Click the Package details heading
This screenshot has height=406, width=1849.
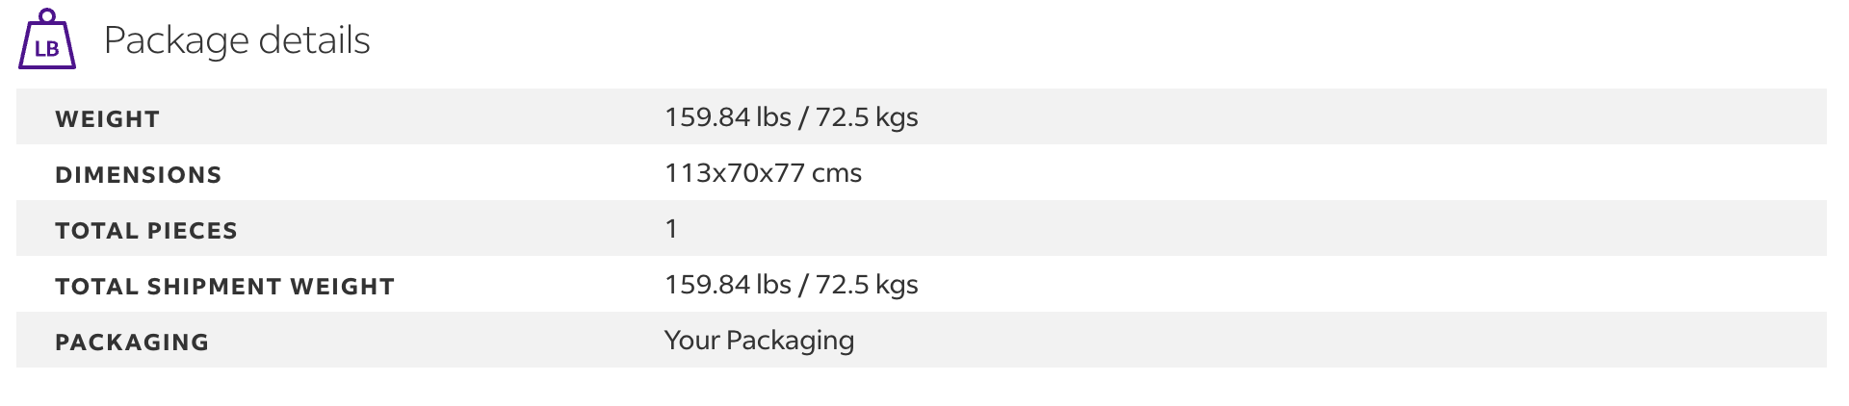pyautogui.click(x=237, y=40)
